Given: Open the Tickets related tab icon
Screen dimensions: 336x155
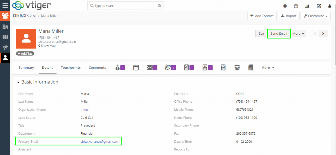Looking at the screenshot, I should pyautogui.click(x=171, y=68).
